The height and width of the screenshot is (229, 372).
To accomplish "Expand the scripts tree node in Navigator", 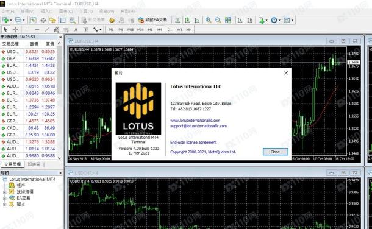I will 4,205.
